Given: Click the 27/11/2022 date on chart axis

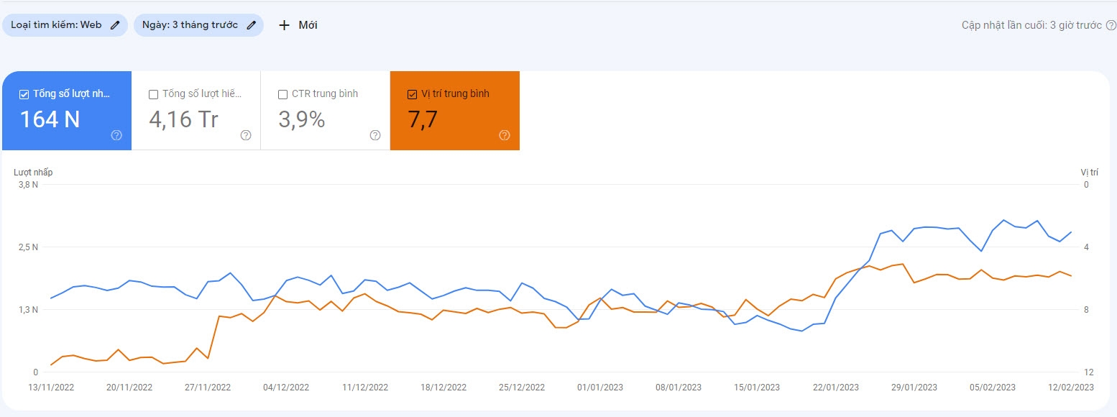Looking at the screenshot, I should 208,387.
